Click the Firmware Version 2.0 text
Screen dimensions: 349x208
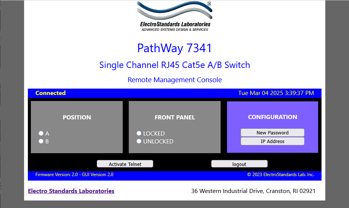tap(74, 175)
